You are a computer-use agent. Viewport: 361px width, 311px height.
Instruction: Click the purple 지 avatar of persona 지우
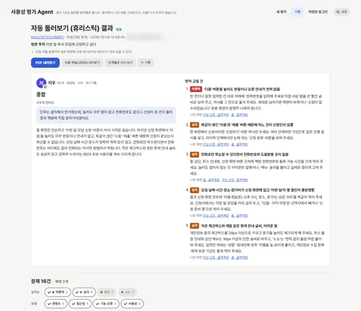click(41, 83)
